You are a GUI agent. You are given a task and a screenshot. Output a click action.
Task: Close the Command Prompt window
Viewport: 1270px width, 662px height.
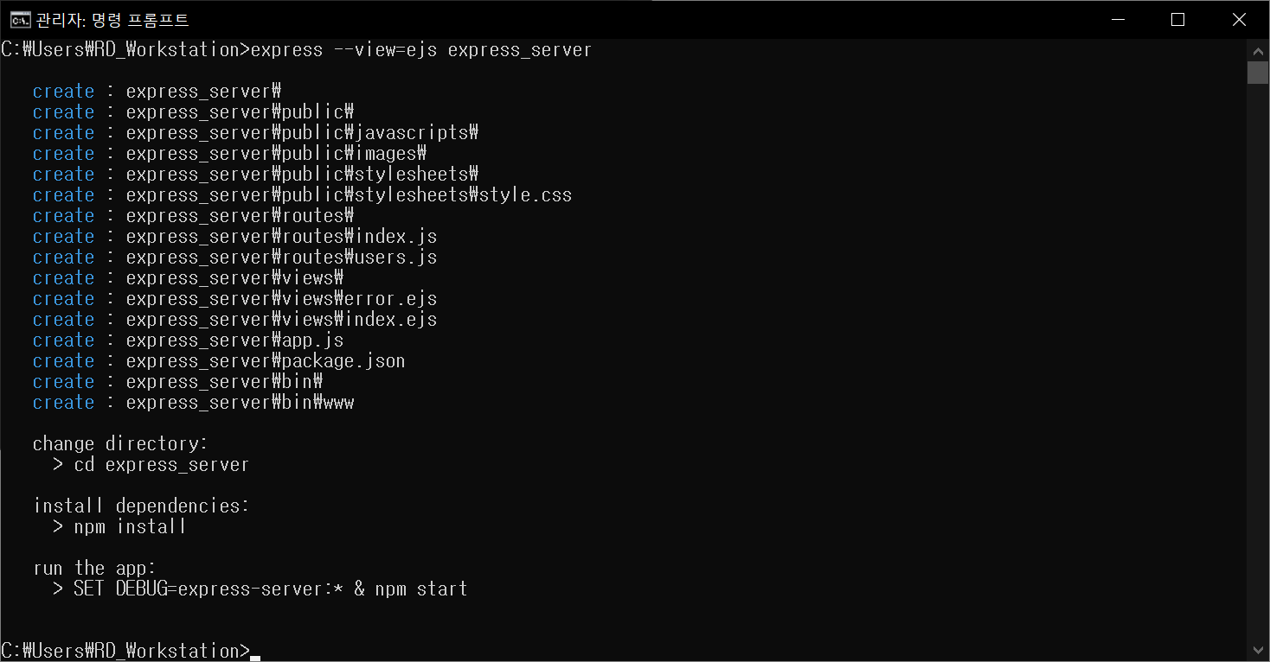[1239, 19]
